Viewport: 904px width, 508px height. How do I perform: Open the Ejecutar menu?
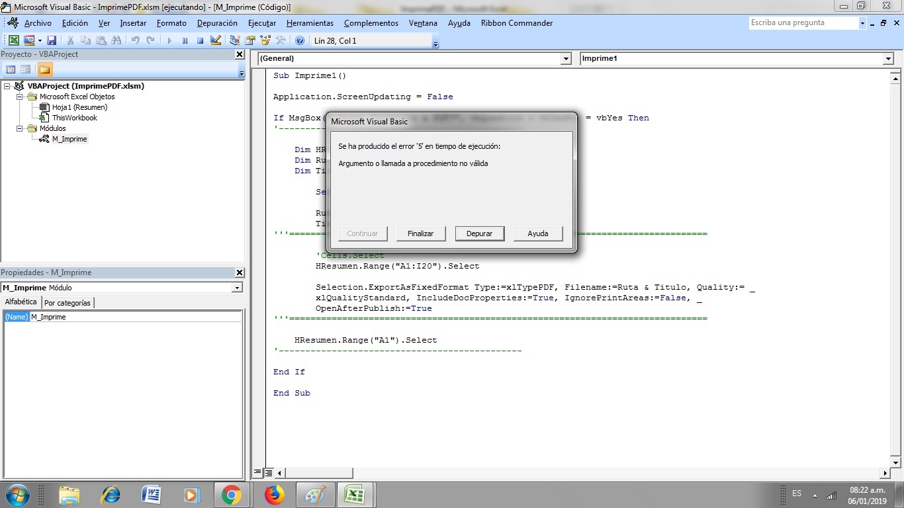coord(262,23)
